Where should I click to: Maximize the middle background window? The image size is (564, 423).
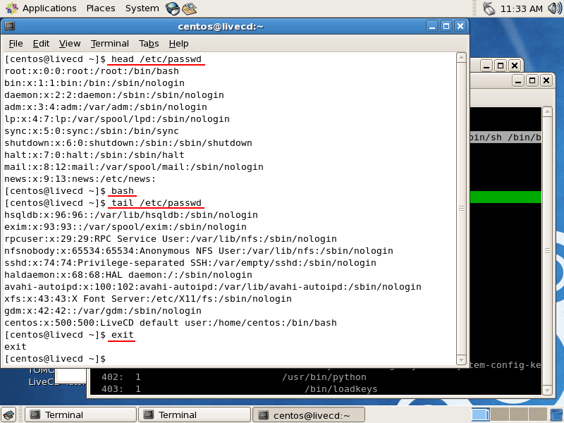point(501,66)
